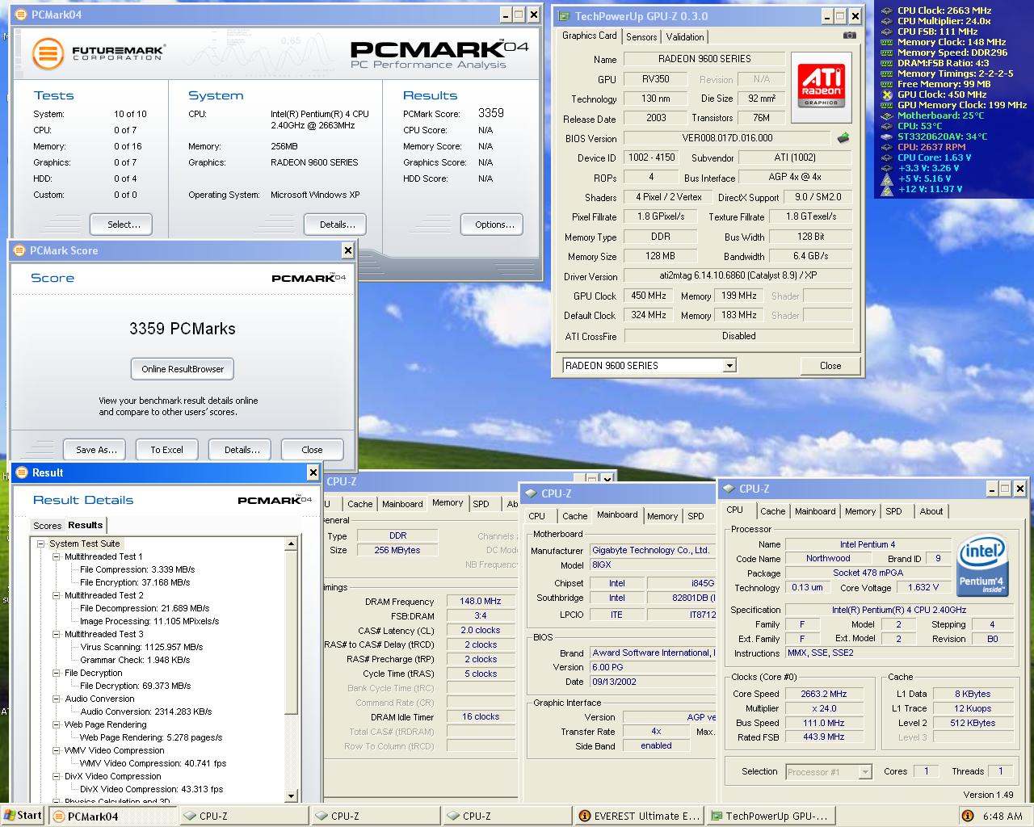This screenshot has width=1034, height=827.
Task: Click the Futuremark orange logo in PCMark04
Action: point(48,53)
